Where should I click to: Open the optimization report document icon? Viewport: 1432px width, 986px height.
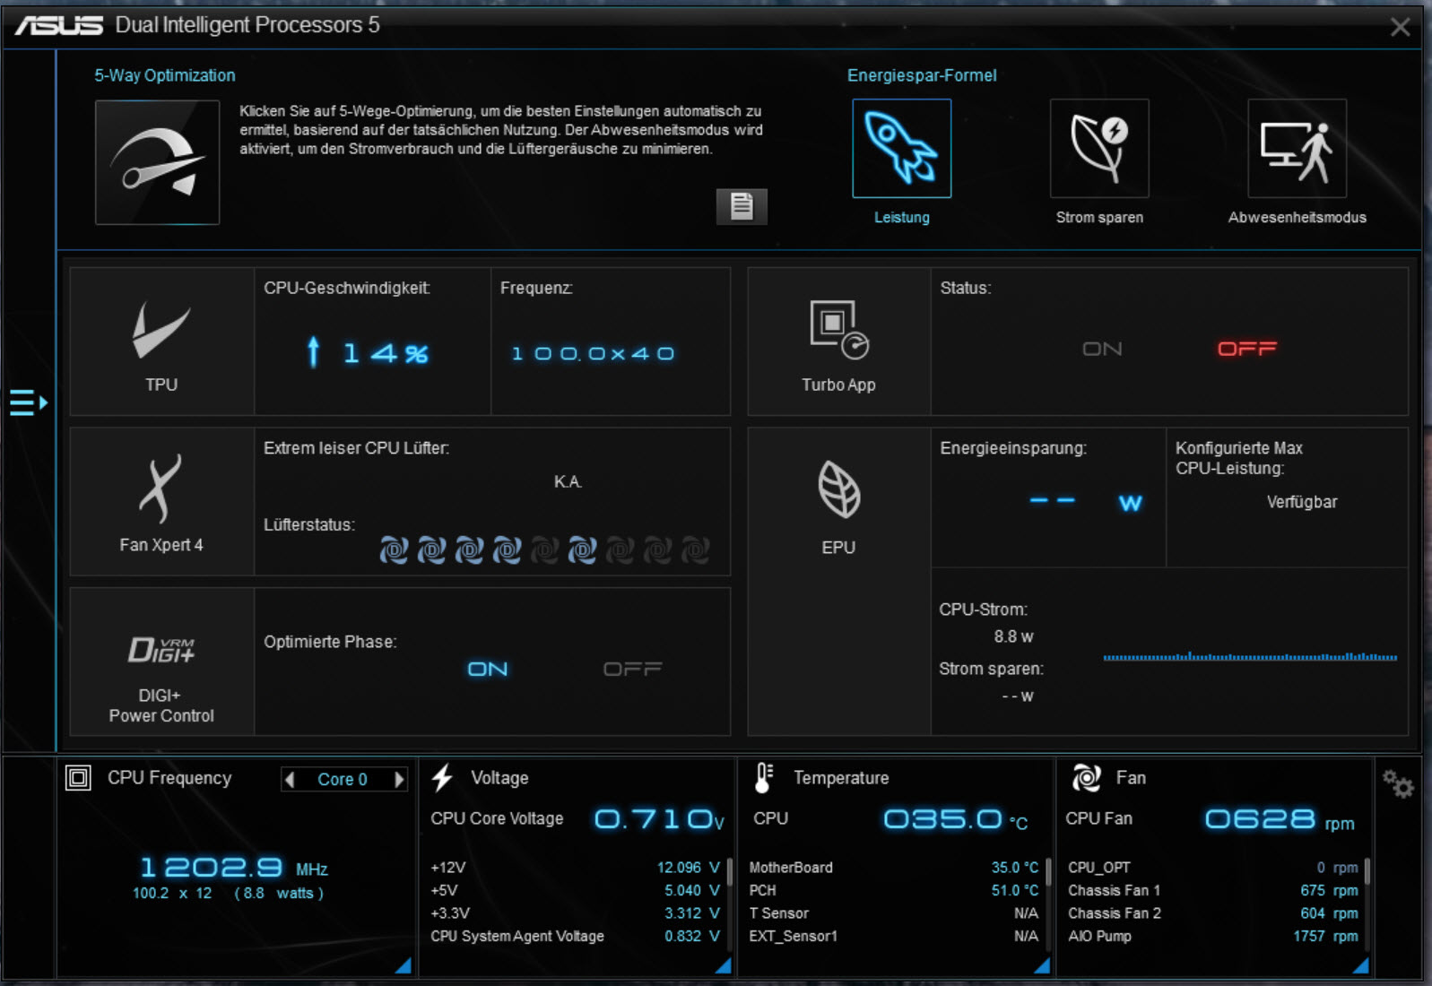click(742, 206)
